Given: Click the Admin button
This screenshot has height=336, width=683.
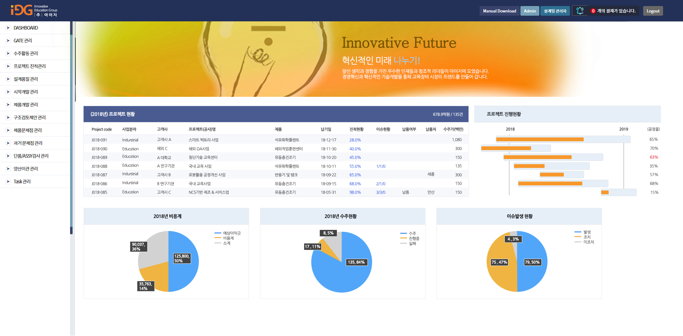Looking at the screenshot, I should pyautogui.click(x=530, y=11).
